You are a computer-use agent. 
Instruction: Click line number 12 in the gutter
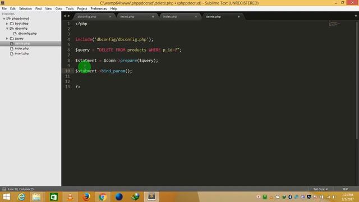click(x=67, y=81)
